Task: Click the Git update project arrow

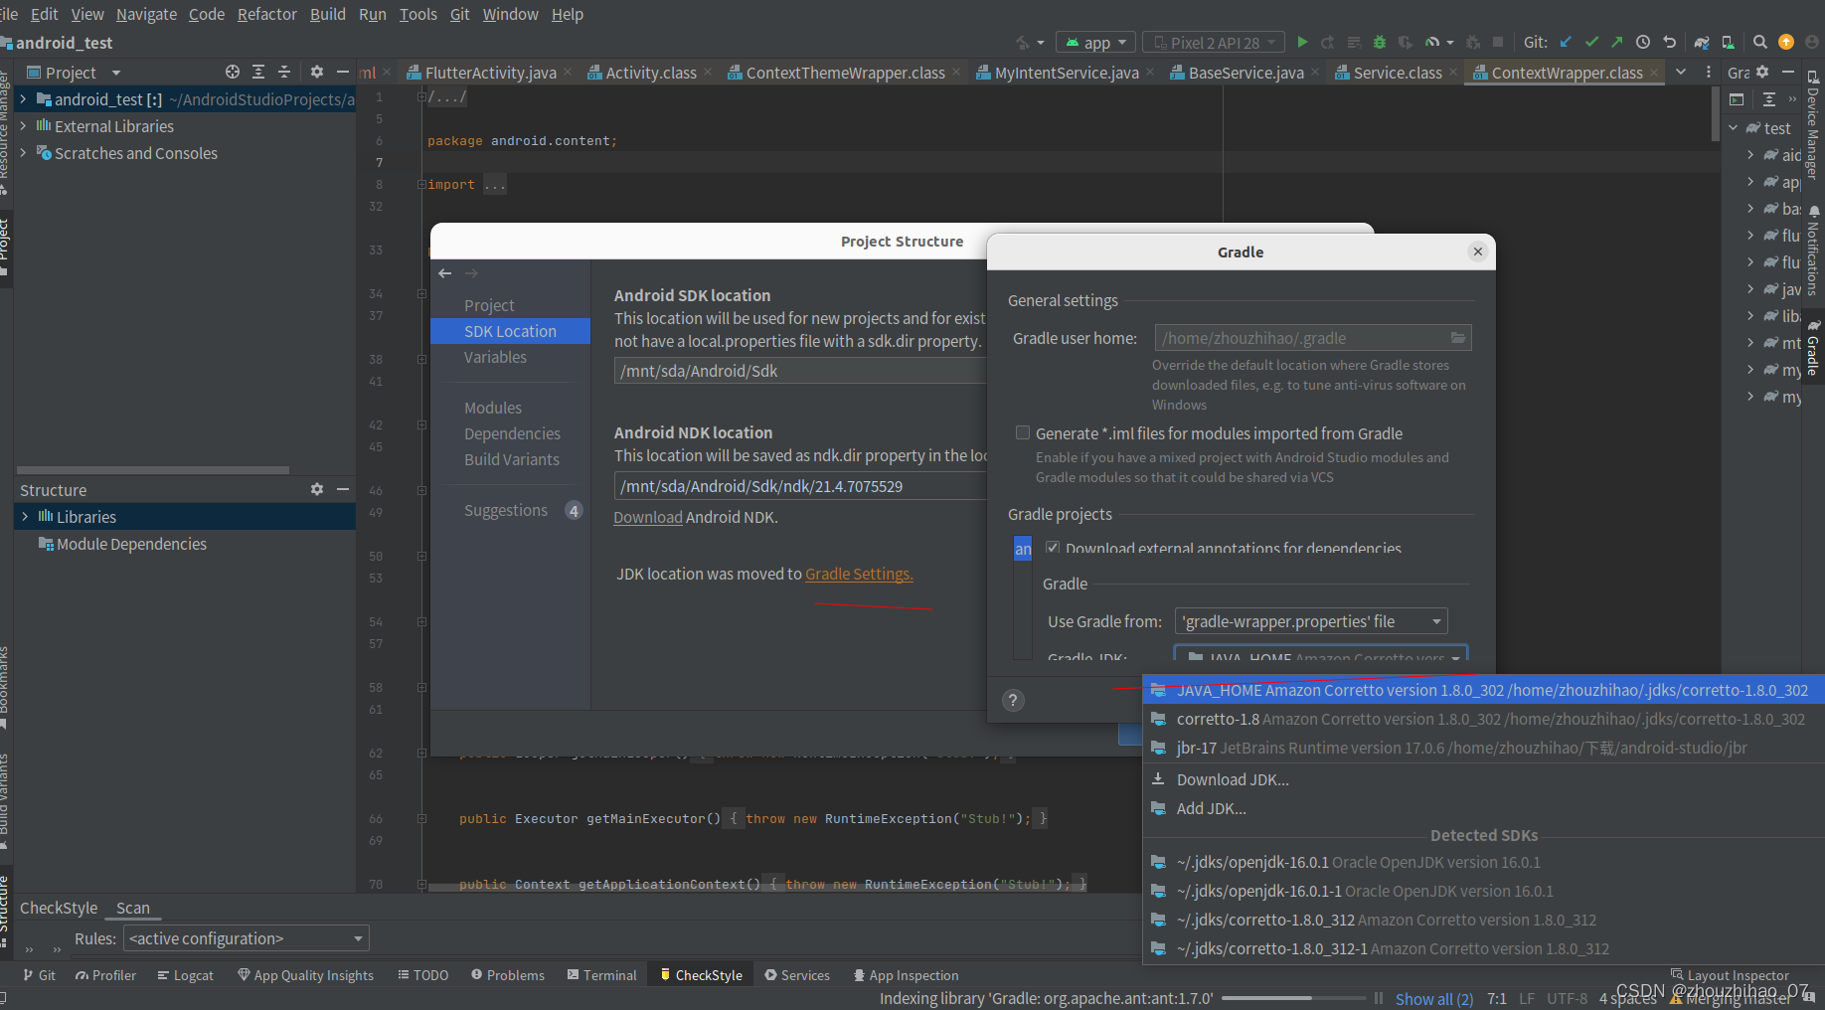Action: tap(1566, 43)
